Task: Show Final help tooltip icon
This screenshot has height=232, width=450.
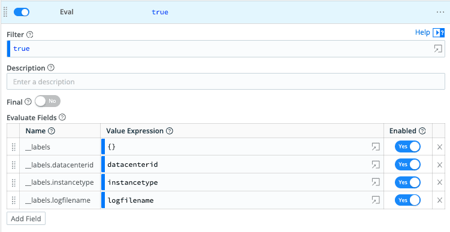Action: click(28, 102)
